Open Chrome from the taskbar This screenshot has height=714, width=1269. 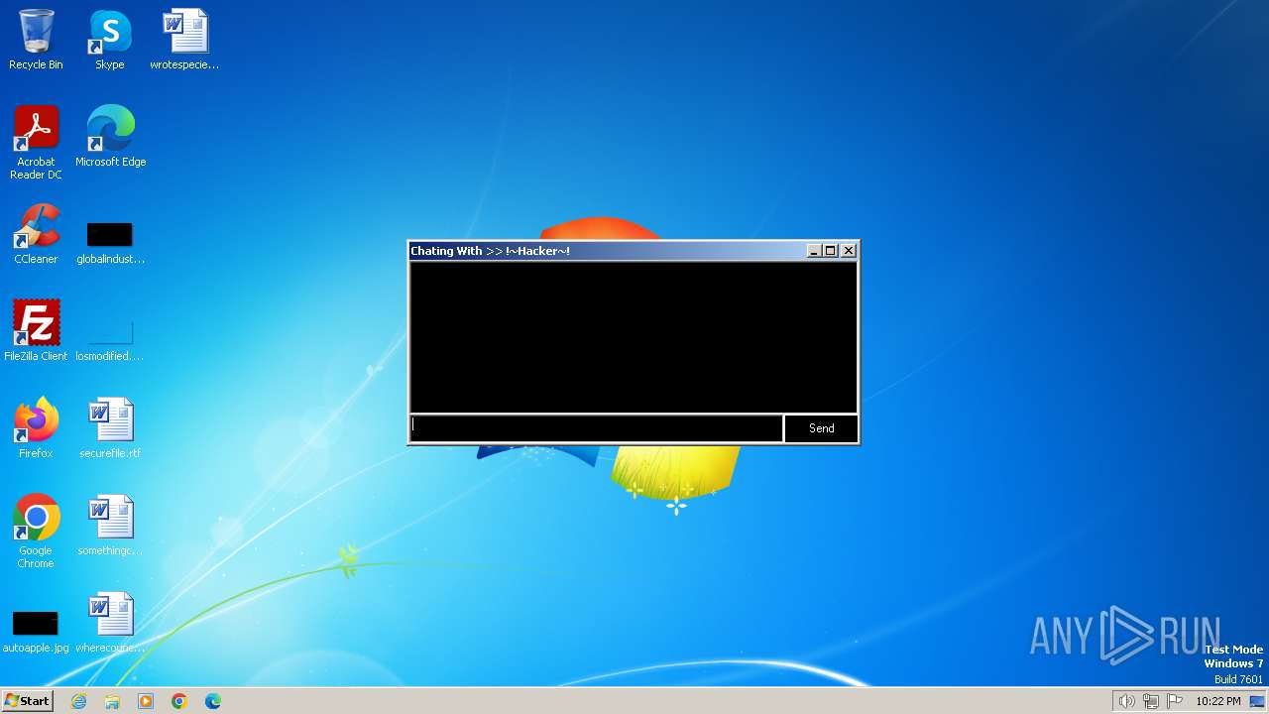coord(179,701)
